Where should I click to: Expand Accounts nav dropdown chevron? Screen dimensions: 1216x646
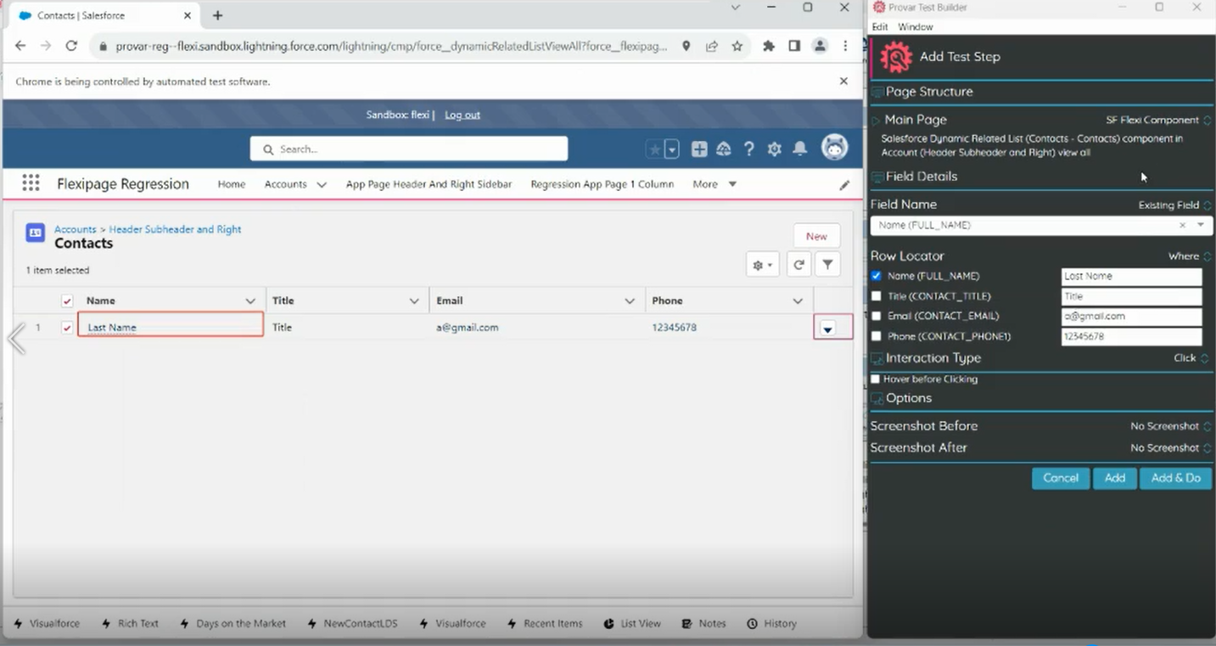322,184
